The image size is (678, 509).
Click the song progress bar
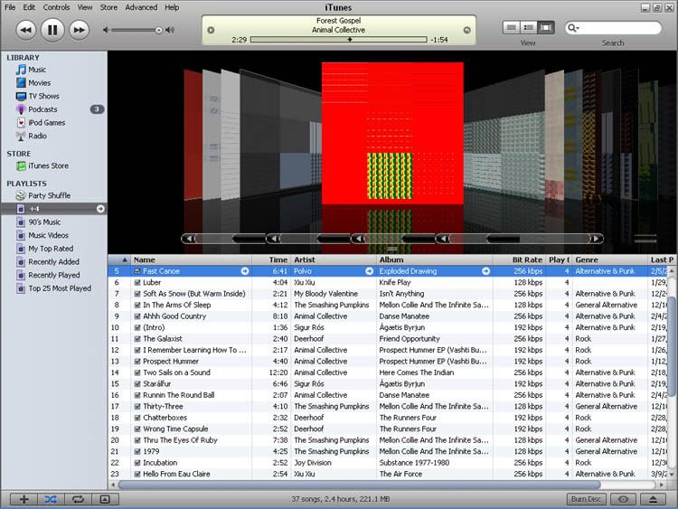(339, 40)
